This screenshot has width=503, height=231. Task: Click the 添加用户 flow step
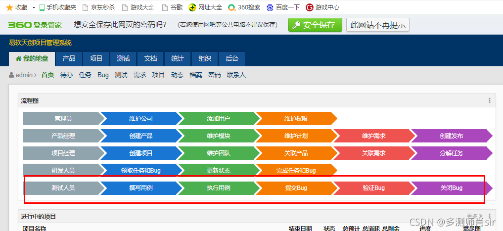point(219,118)
